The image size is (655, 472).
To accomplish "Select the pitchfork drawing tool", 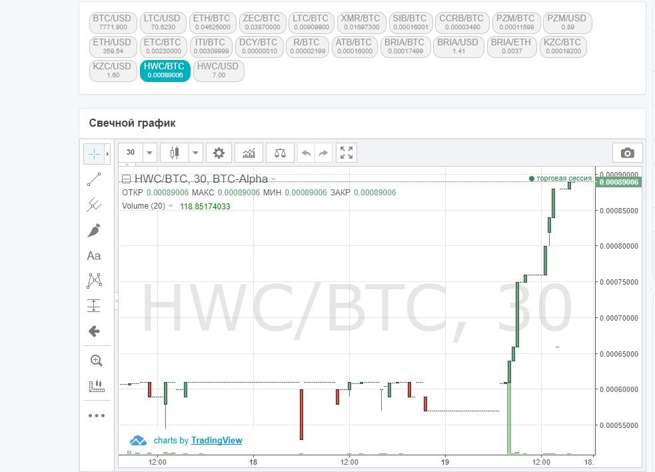I will 94,205.
